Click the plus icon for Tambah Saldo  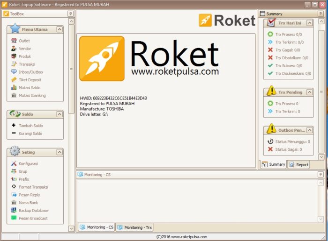coord(14,125)
